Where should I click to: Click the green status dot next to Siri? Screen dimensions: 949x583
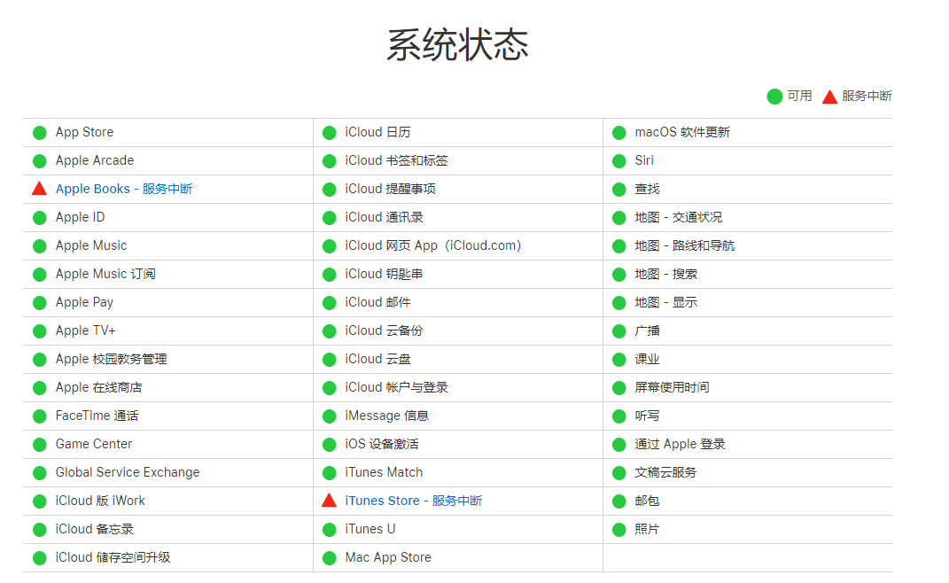pos(618,160)
